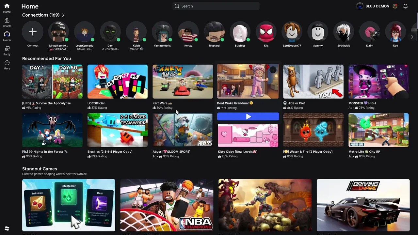This screenshot has height=235, width=418.
Task: Open Sammy's connection avatar
Action: [x=318, y=32]
